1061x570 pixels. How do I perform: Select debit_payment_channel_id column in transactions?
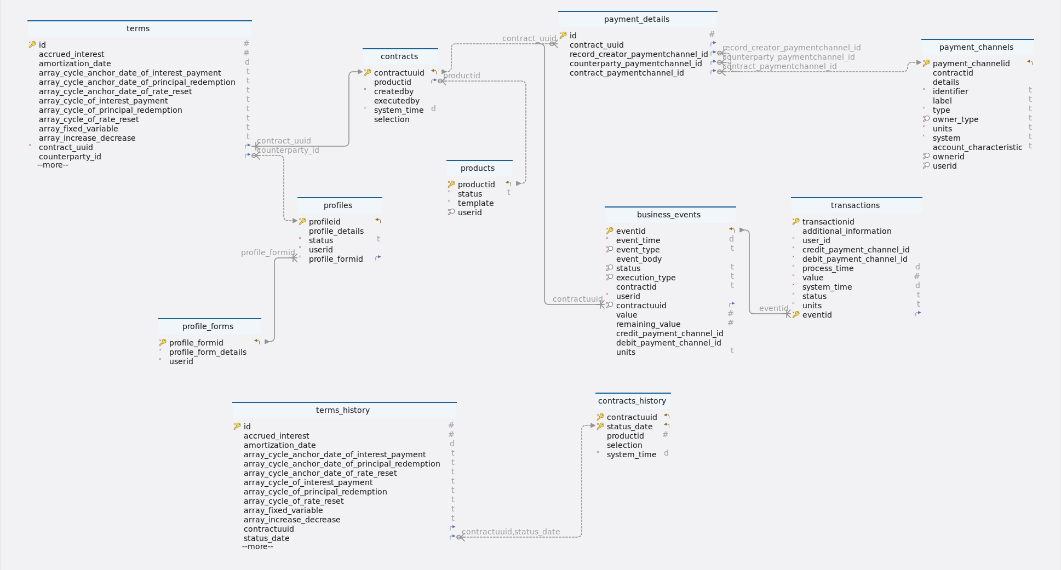(x=854, y=260)
